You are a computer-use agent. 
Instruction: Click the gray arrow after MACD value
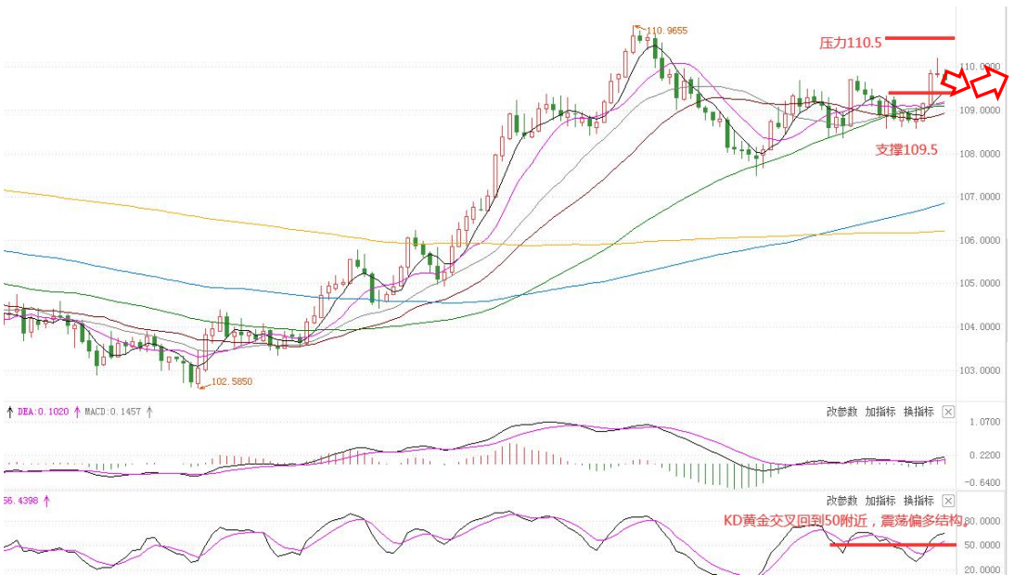click(x=149, y=412)
